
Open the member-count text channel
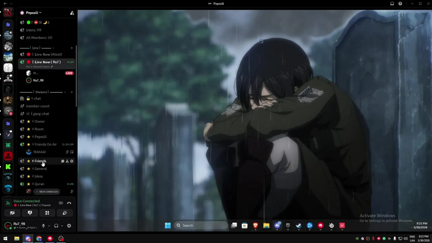point(47,106)
